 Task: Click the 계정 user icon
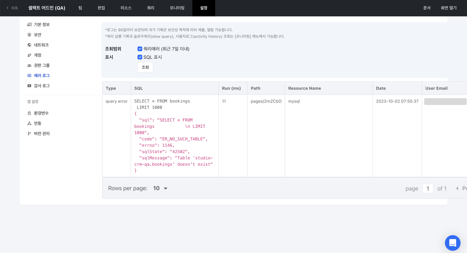click(29, 55)
